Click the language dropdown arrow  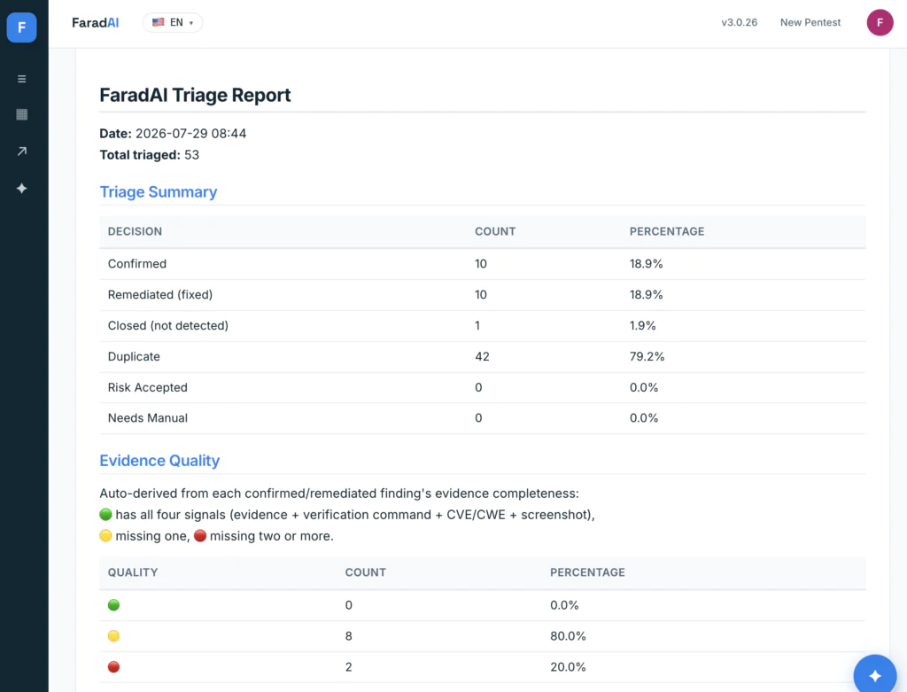point(191,23)
